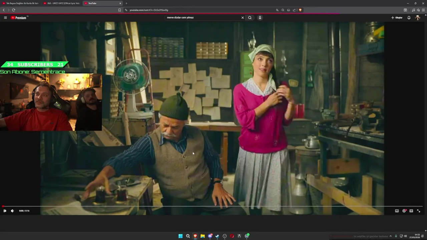Start voice search with microphone icon
The width and height of the screenshot is (427, 240).
(260, 18)
